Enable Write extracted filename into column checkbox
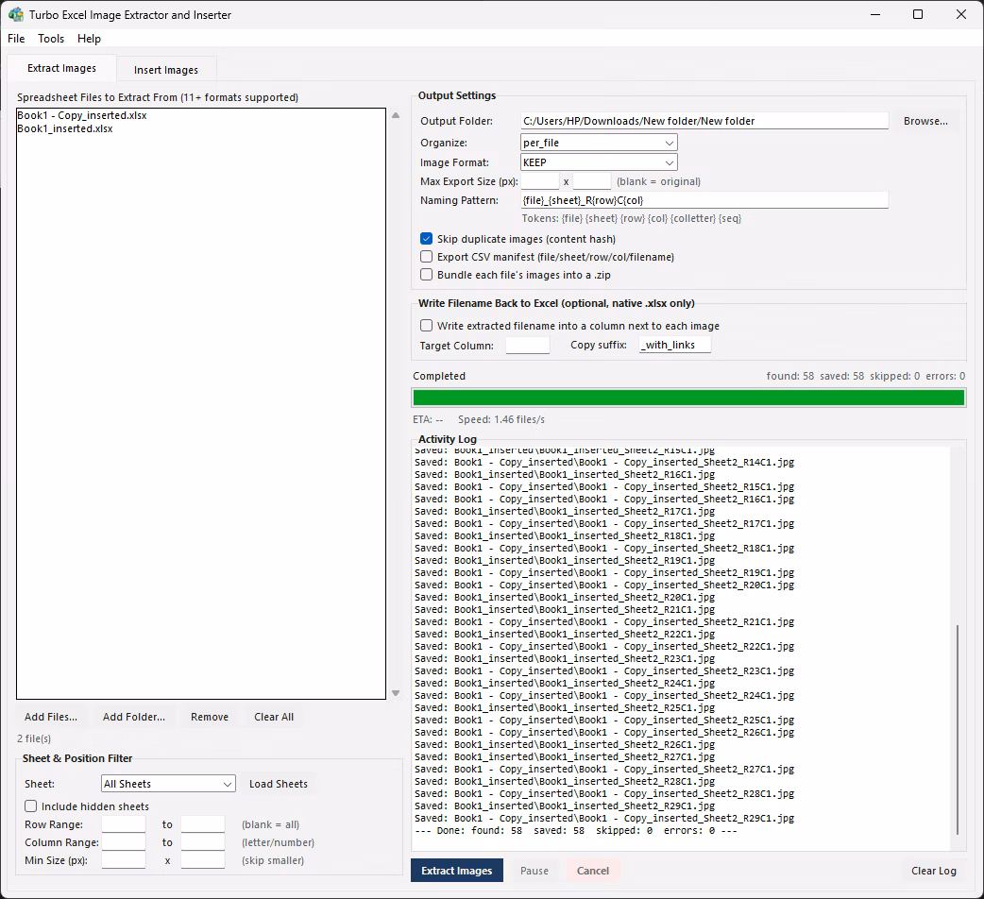This screenshot has width=984, height=899. coord(427,326)
